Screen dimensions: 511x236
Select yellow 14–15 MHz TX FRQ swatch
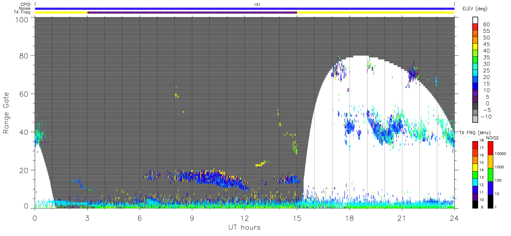475,167
